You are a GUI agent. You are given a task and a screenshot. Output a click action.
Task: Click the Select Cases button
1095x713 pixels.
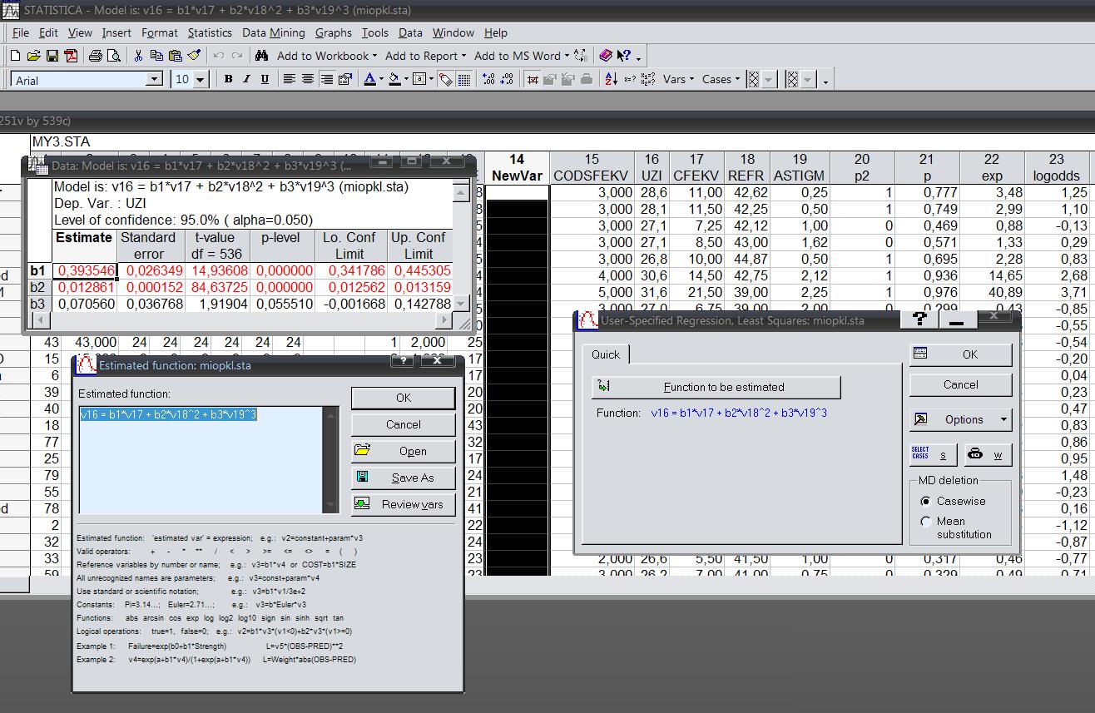tap(932, 454)
